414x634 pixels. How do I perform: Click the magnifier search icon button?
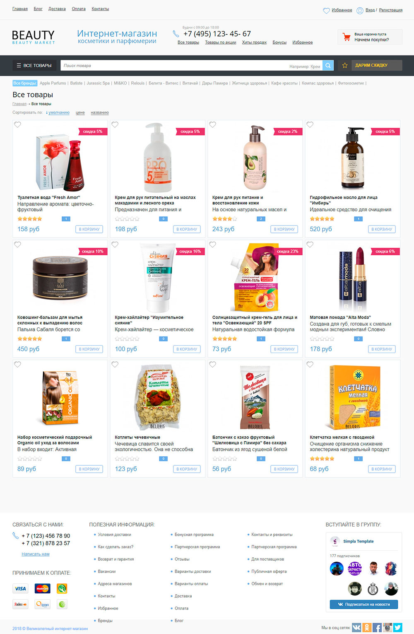coord(328,65)
